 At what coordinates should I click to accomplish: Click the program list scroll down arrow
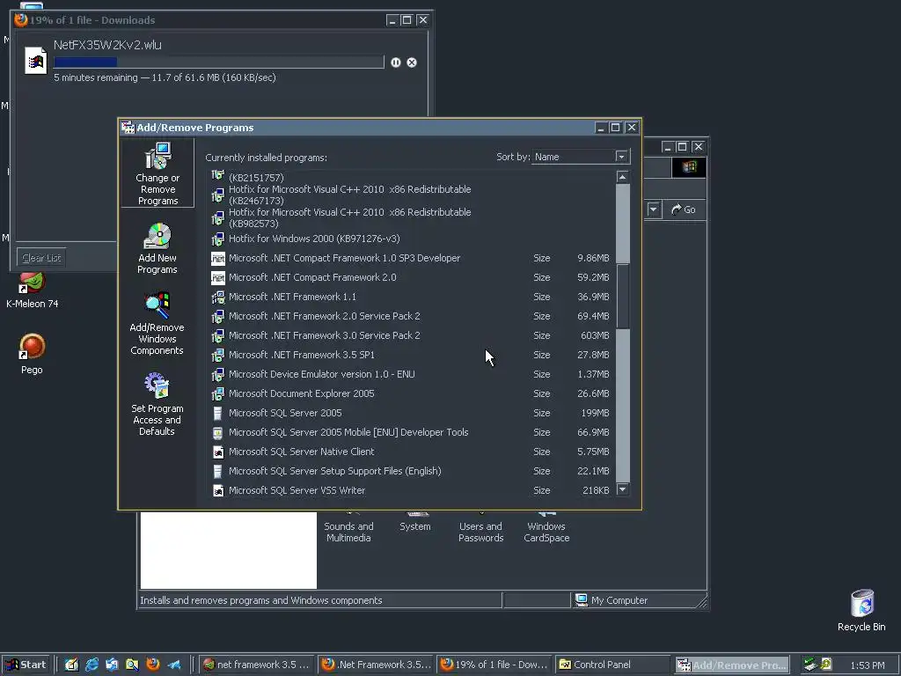(622, 489)
